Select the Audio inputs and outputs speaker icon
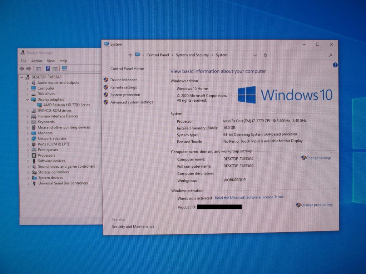This screenshot has width=366, height=274. 33,83
